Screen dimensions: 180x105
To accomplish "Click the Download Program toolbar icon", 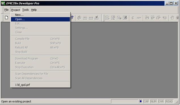I will pos(107,18).
